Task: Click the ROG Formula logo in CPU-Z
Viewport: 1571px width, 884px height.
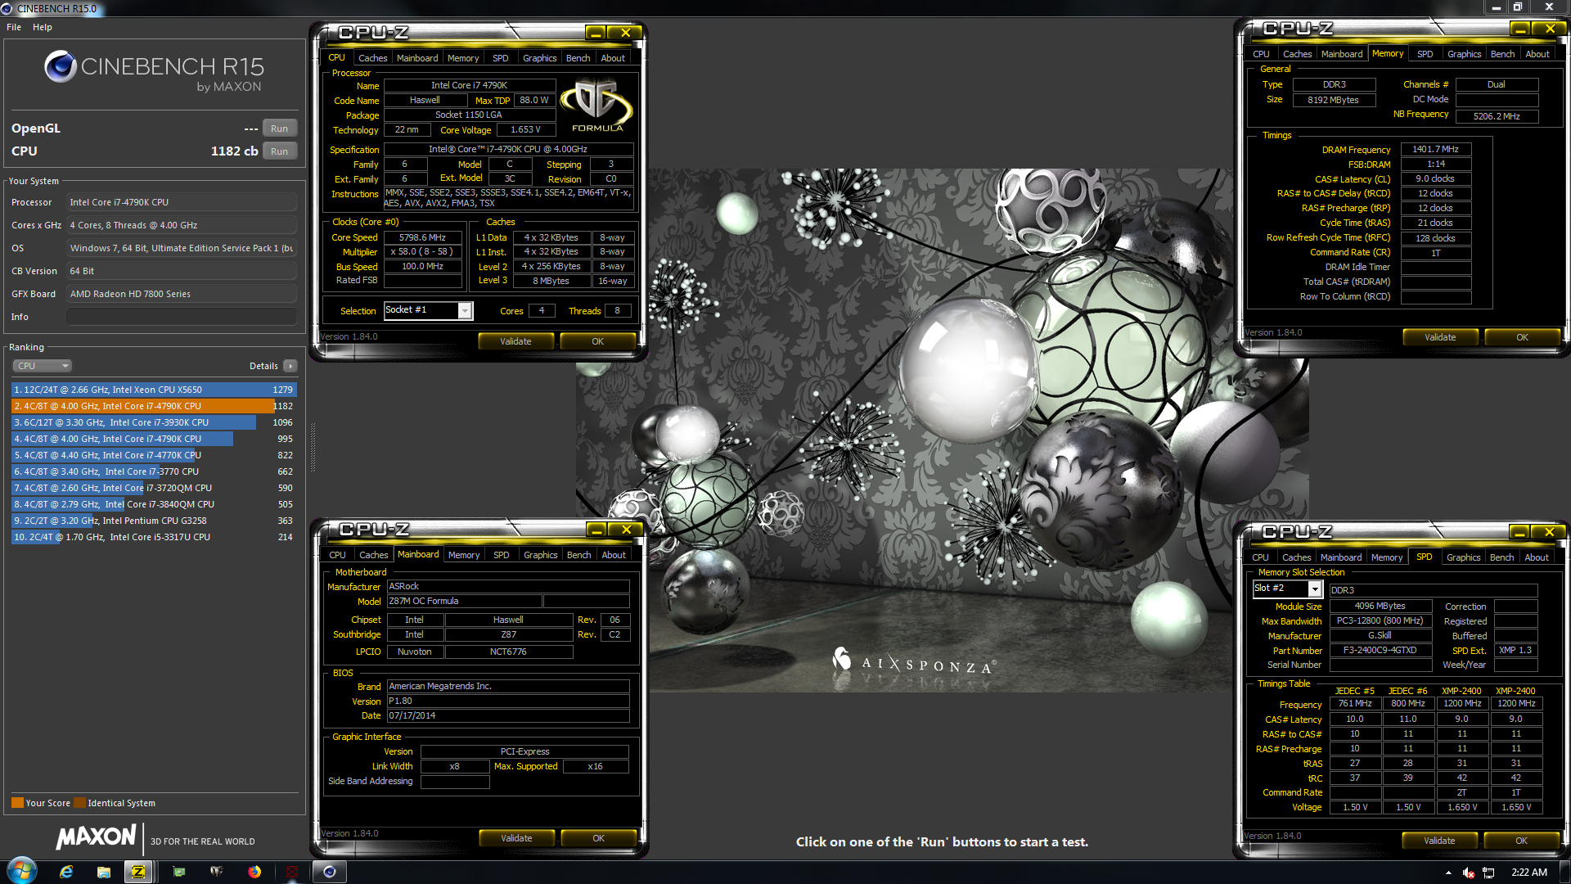Action: coord(596,106)
